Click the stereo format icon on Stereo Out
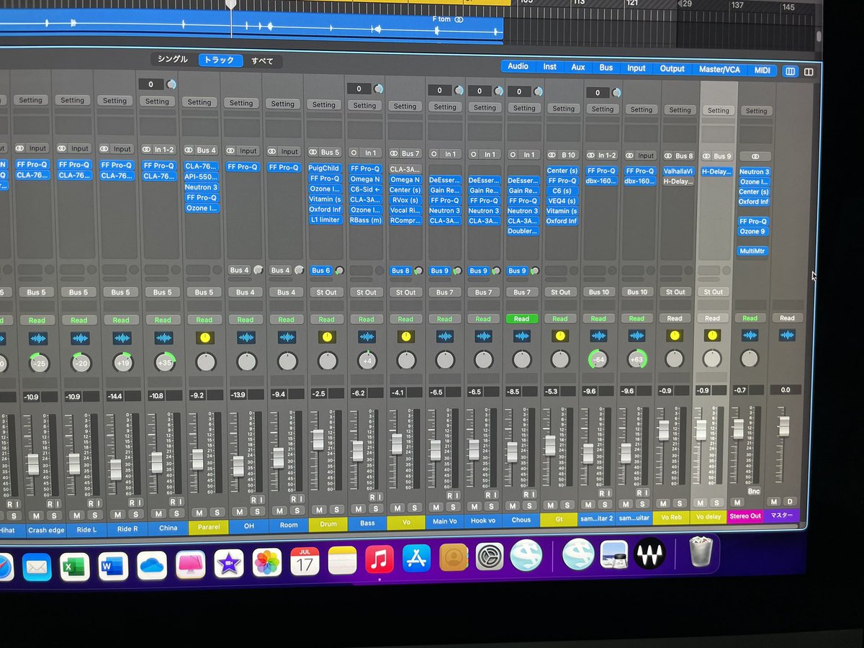This screenshot has height=648, width=864. click(x=755, y=156)
